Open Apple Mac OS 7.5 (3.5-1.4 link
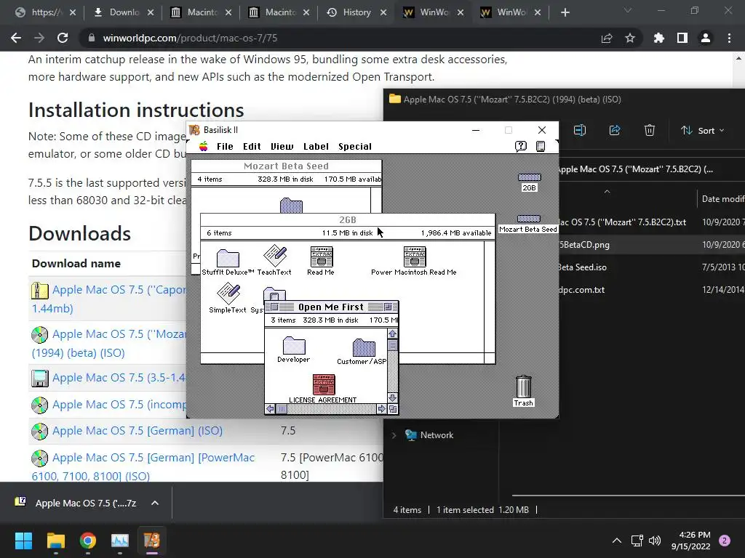The image size is (745, 558). click(119, 378)
